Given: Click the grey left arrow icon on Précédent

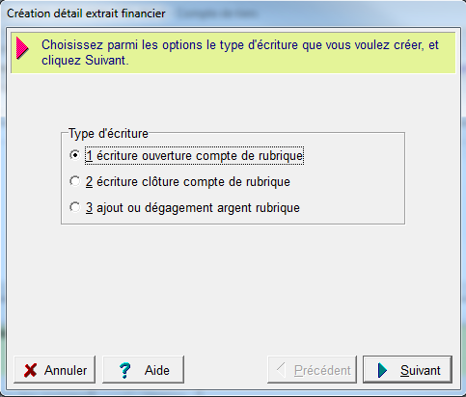Looking at the screenshot, I should [x=281, y=370].
